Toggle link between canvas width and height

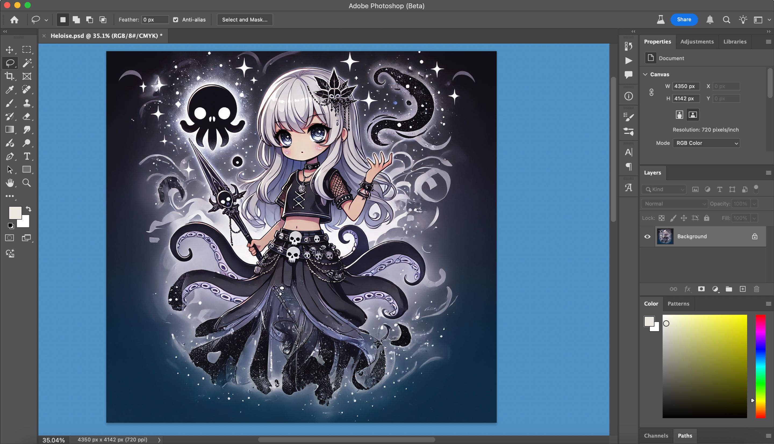click(x=651, y=92)
